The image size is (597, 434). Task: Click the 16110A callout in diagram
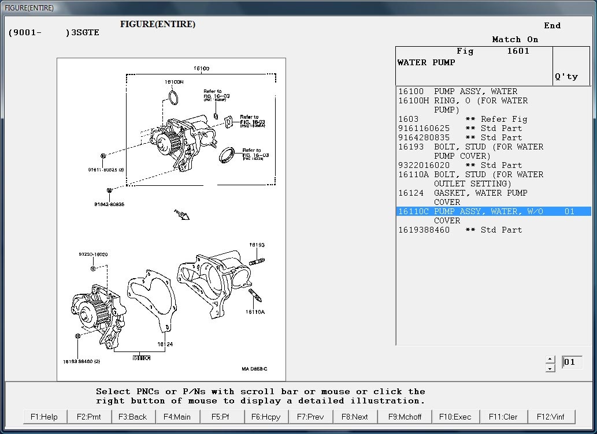pos(255,312)
